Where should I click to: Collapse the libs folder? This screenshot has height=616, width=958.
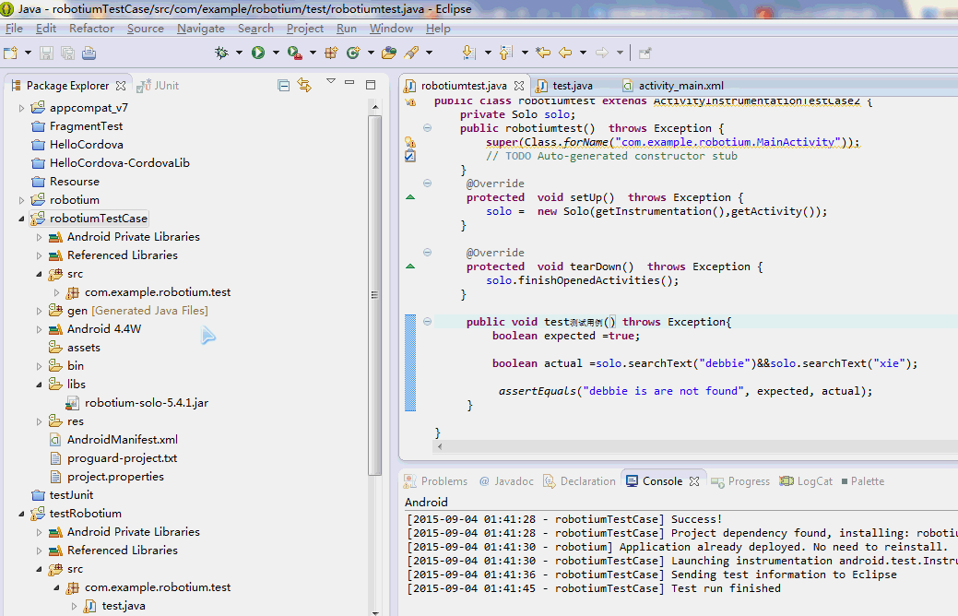point(39,385)
